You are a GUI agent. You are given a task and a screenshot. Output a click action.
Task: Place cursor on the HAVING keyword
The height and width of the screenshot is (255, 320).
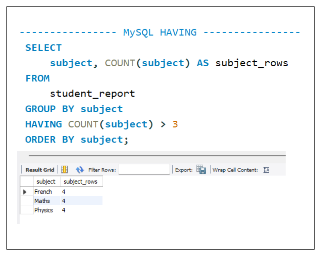click(44, 124)
